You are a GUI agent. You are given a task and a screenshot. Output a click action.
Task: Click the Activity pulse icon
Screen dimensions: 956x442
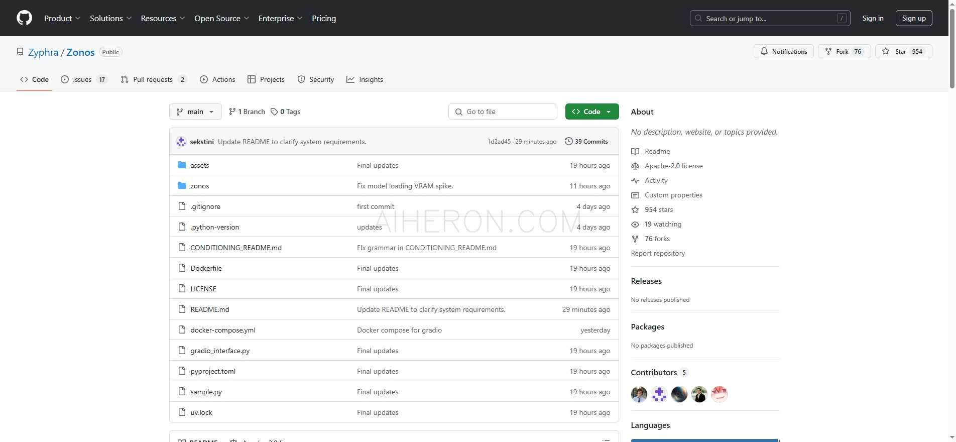click(x=635, y=180)
